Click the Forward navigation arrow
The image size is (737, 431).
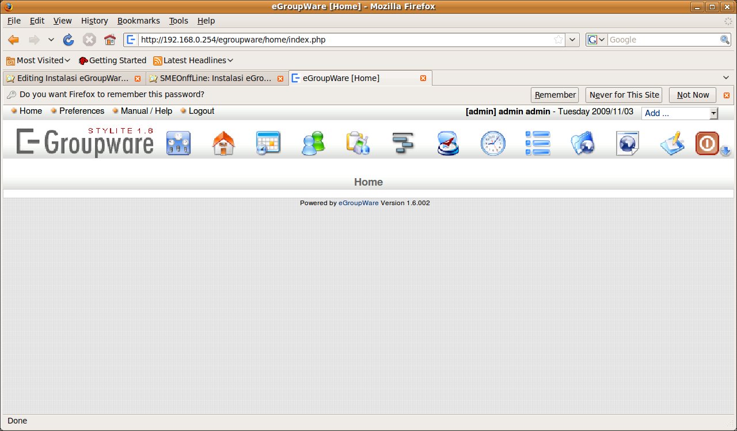click(x=34, y=40)
